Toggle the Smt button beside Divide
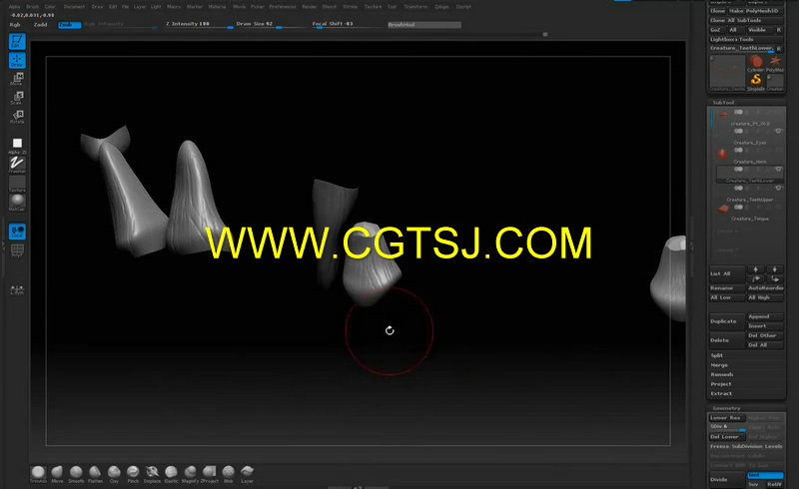 [x=765, y=475]
